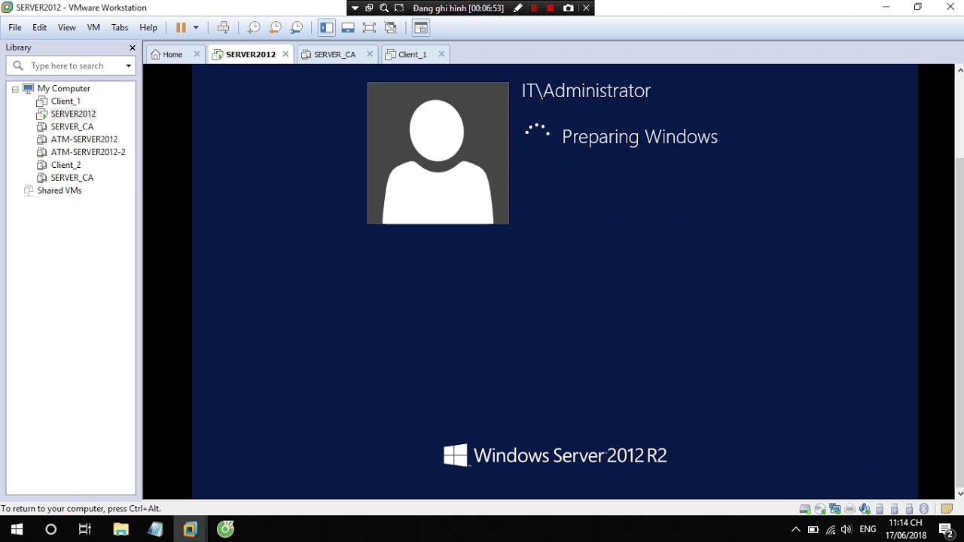Toggle the thumbnail bar view icon
Image resolution: width=964 pixels, height=542 pixels.
click(348, 28)
